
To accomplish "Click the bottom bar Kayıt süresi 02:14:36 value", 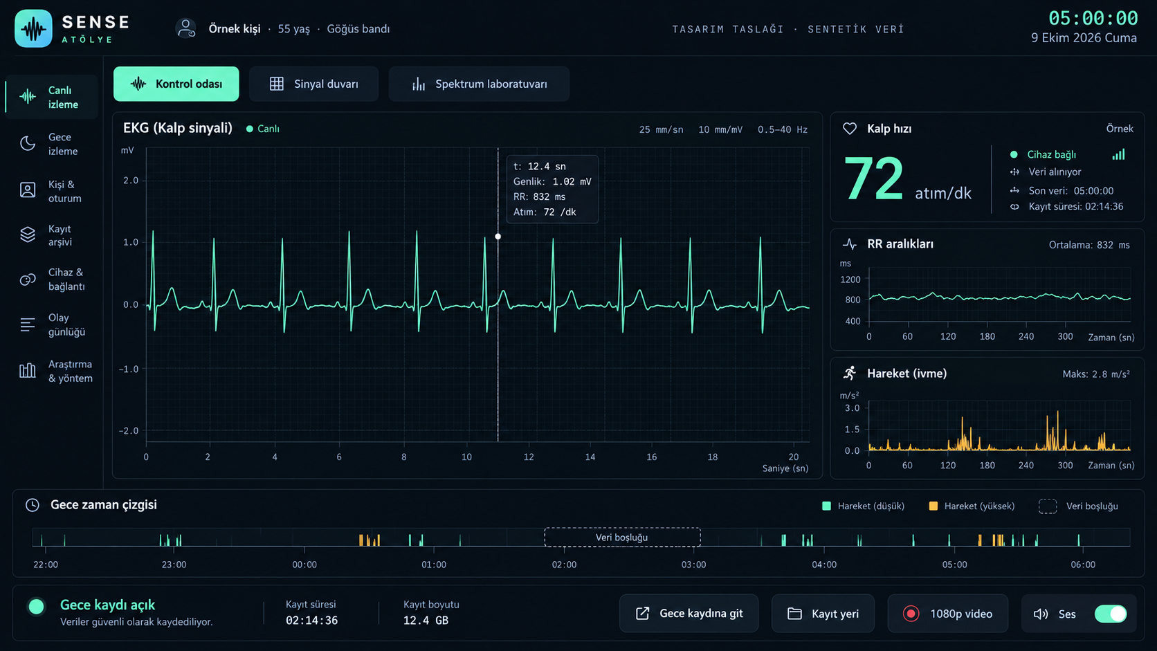I will click(311, 621).
